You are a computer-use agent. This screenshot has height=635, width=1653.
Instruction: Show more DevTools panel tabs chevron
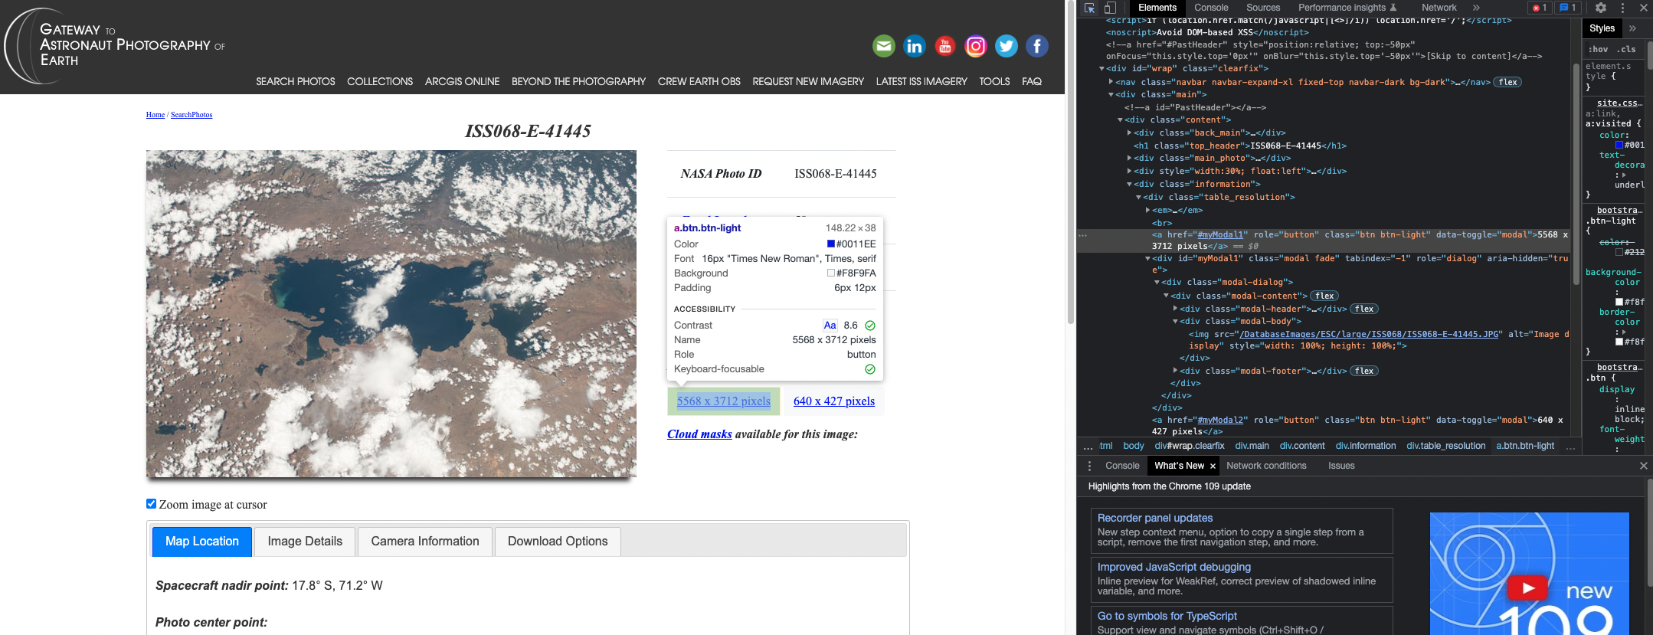1476,8
